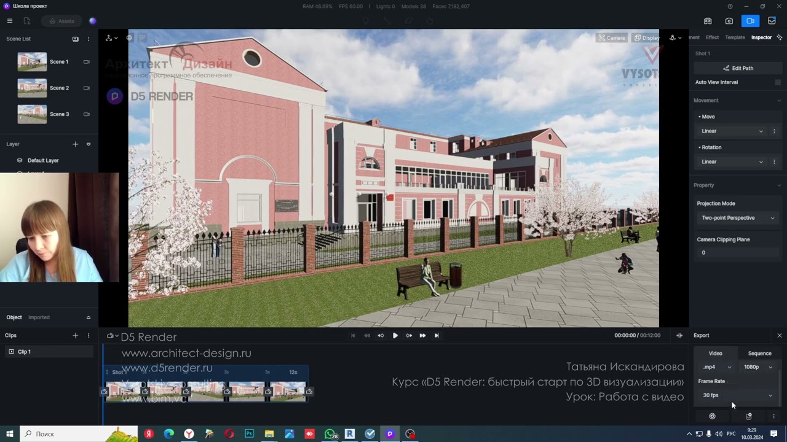Open 30 fps frame rate dropdown
This screenshot has width=787, height=442.
(738, 395)
